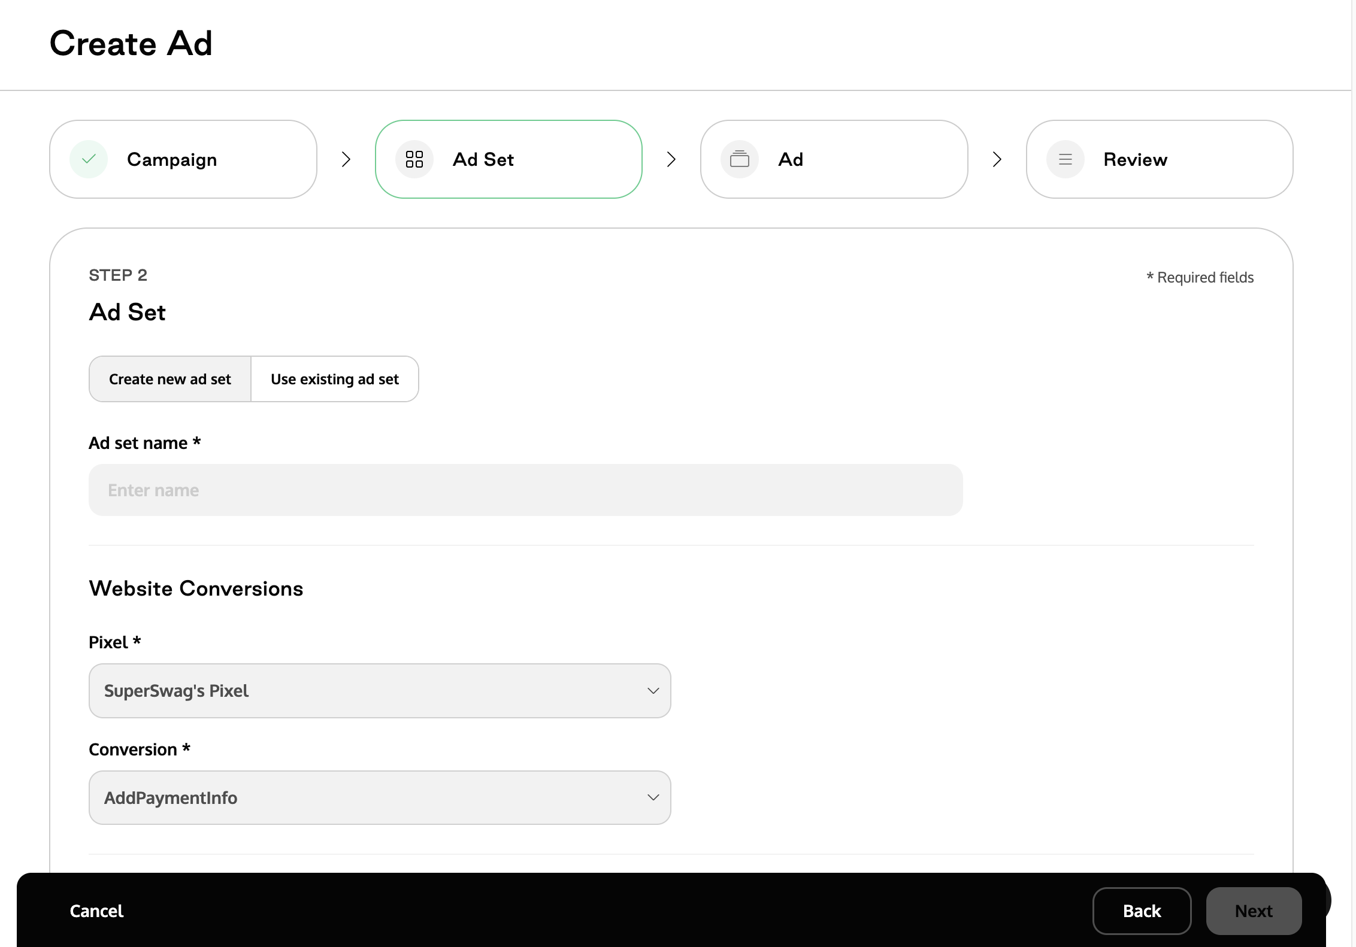Switch to Use existing ad set
The width and height of the screenshot is (1356, 947).
335,379
